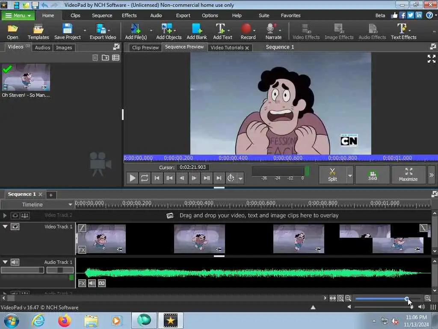
Task: Click the thumbs-up like icon
Action: (394, 15)
